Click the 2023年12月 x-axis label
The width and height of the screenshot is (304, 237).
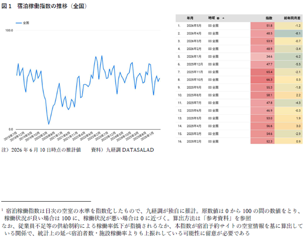tap(109, 136)
